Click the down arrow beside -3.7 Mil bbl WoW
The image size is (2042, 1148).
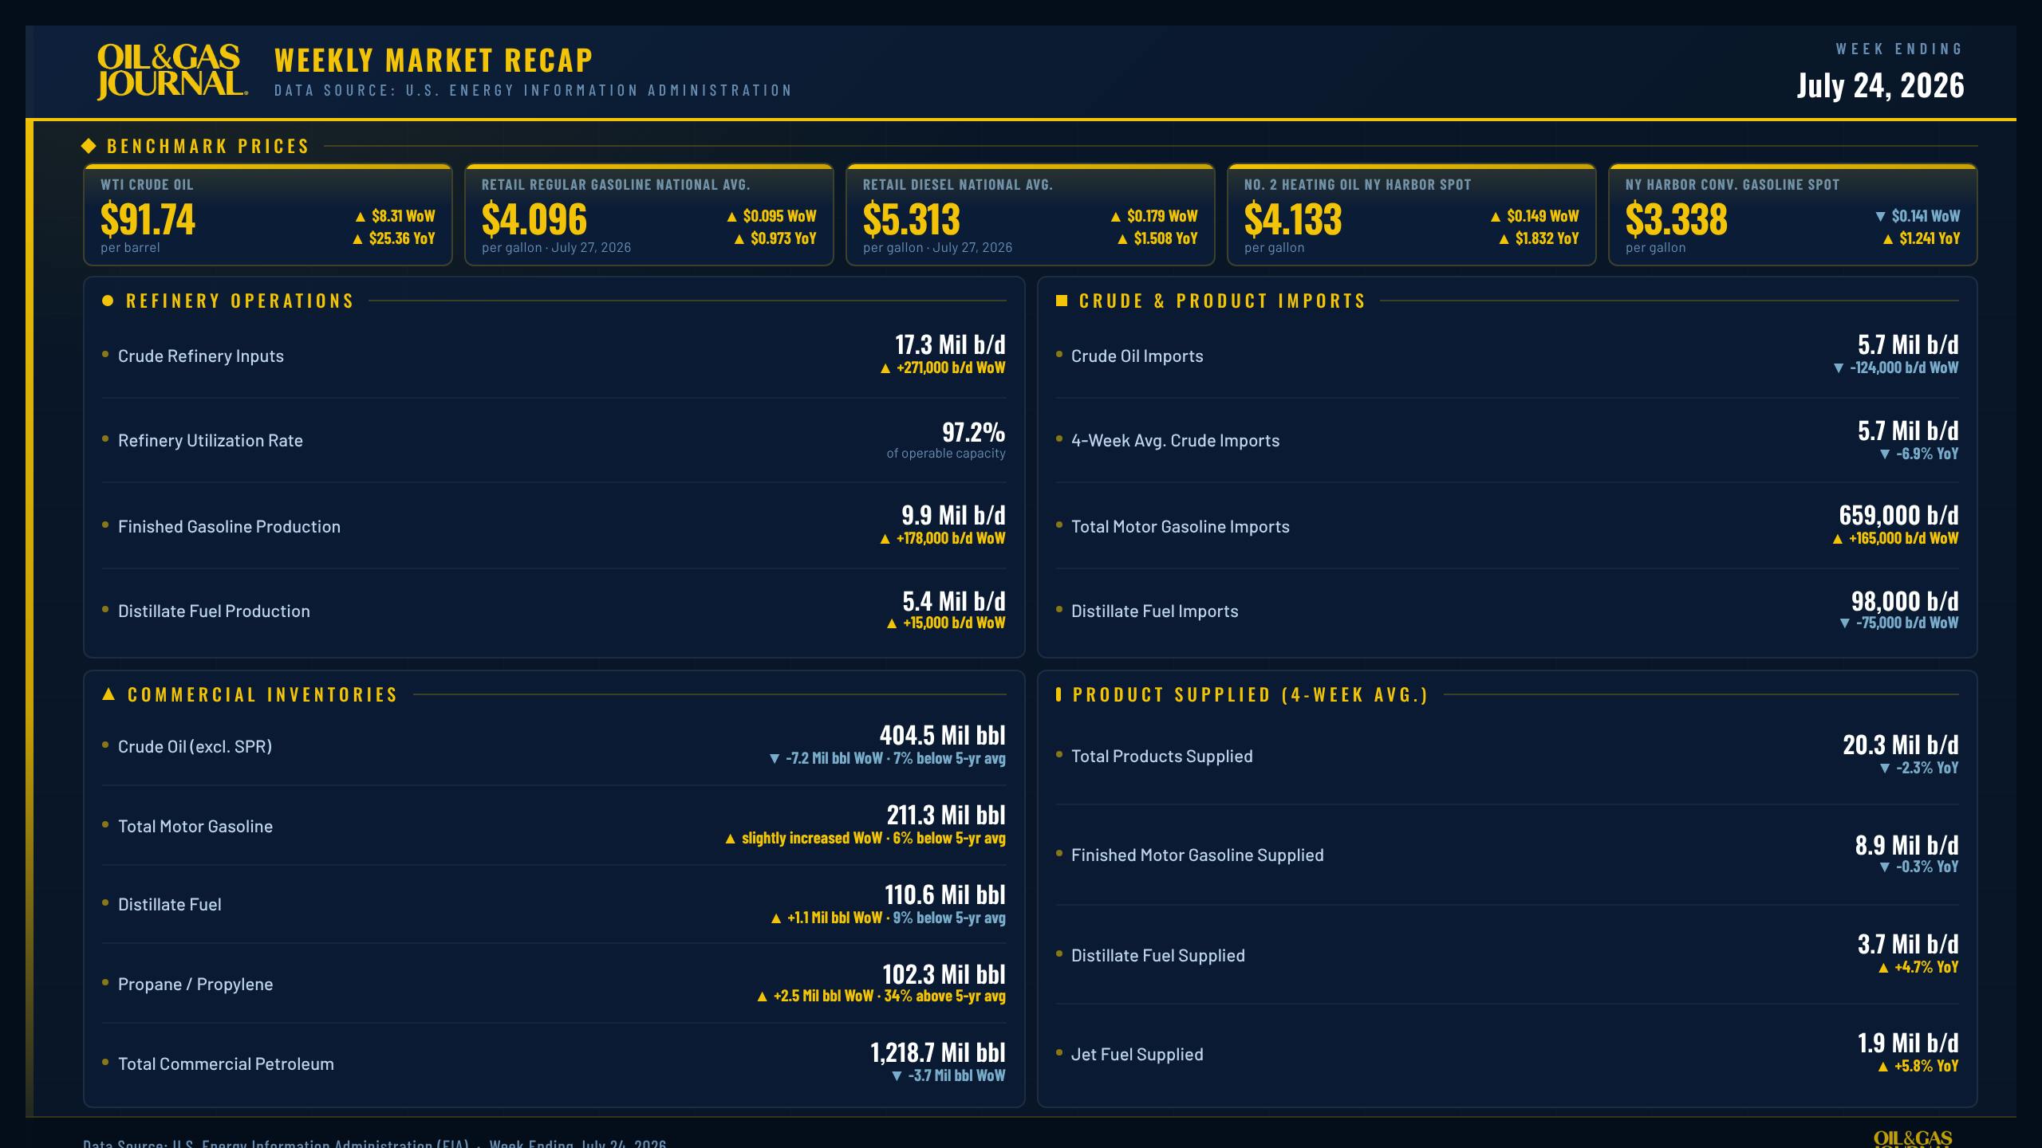tap(897, 1076)
